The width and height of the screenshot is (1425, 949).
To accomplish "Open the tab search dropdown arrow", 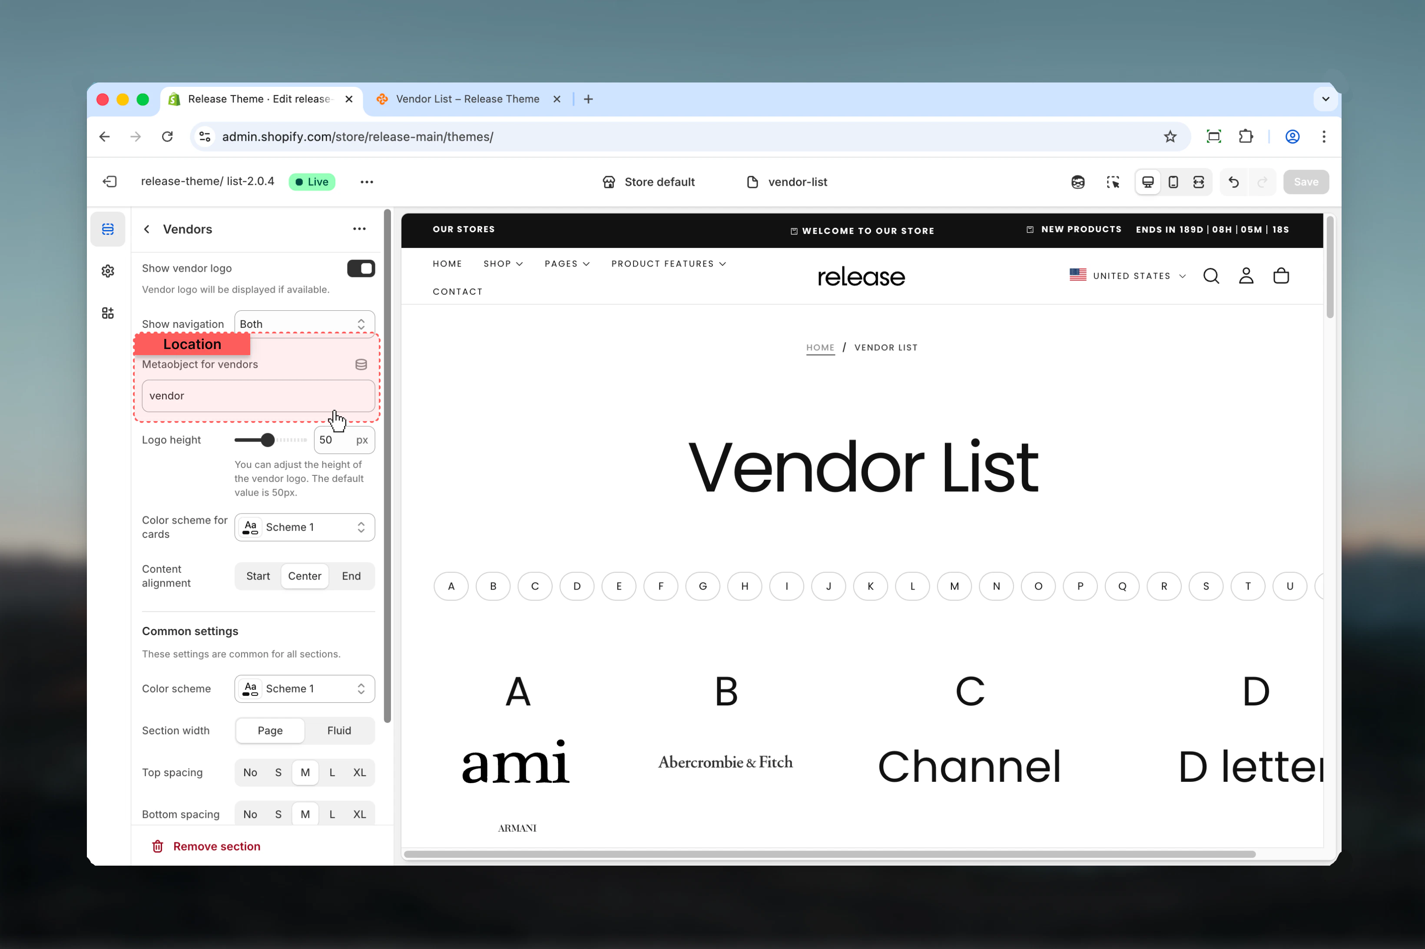I will (x=1325, y=99).
